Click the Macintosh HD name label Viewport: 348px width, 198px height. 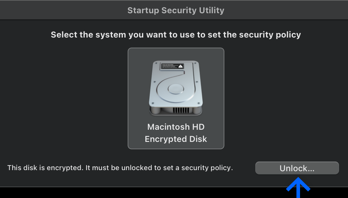176,127
